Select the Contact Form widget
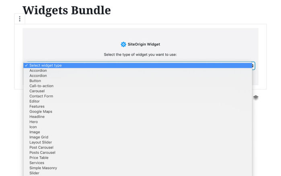 (x=41, y=96)
